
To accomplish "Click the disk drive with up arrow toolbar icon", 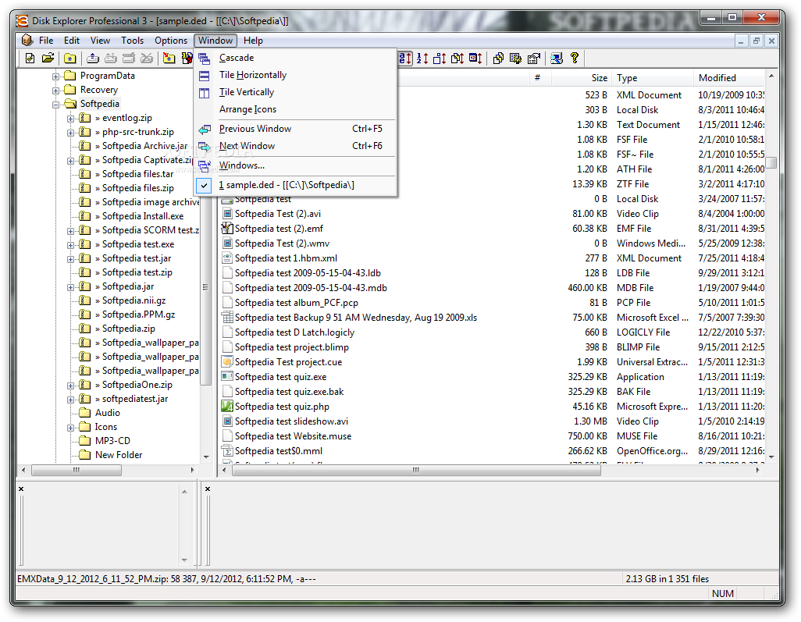I will coord(92,59).
